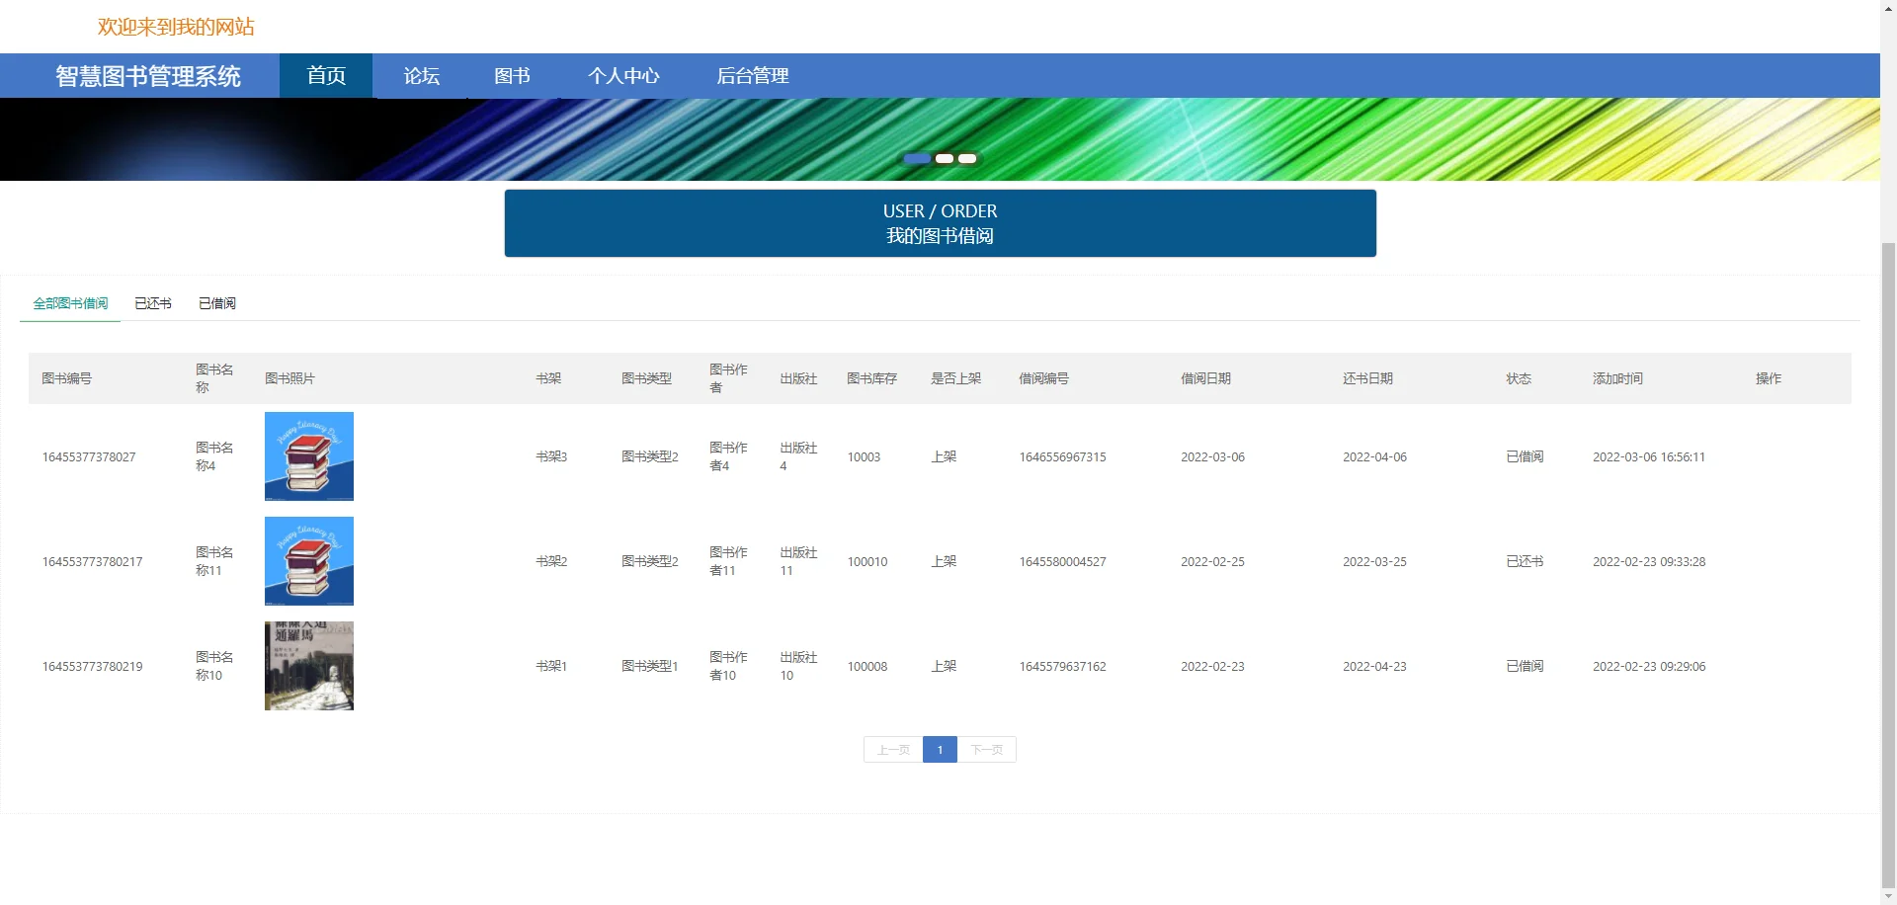Switch to 已还书 filter tab
This screenshot has height=905, width=1897.
click(x=152, y=303)
